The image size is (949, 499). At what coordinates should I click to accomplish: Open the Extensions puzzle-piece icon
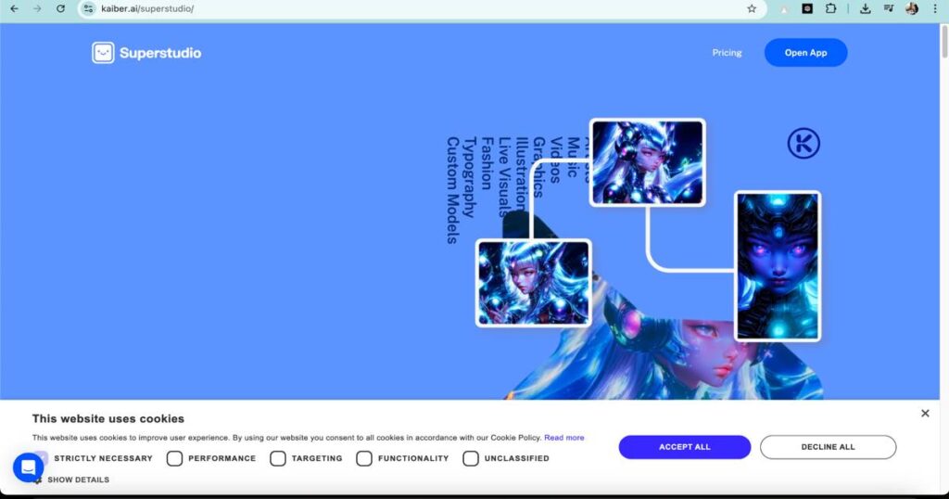click(831, 8)
